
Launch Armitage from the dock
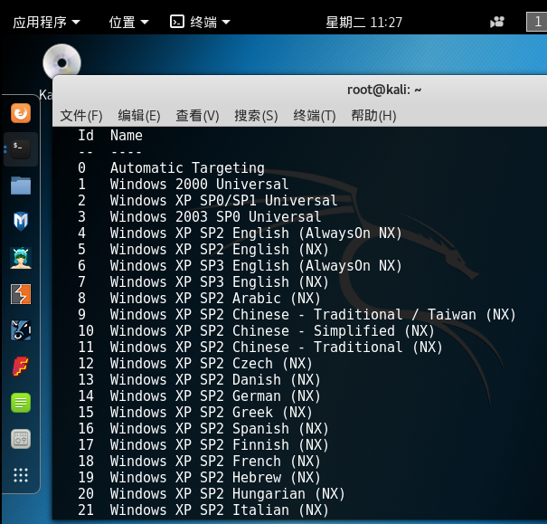coord(21,258)
